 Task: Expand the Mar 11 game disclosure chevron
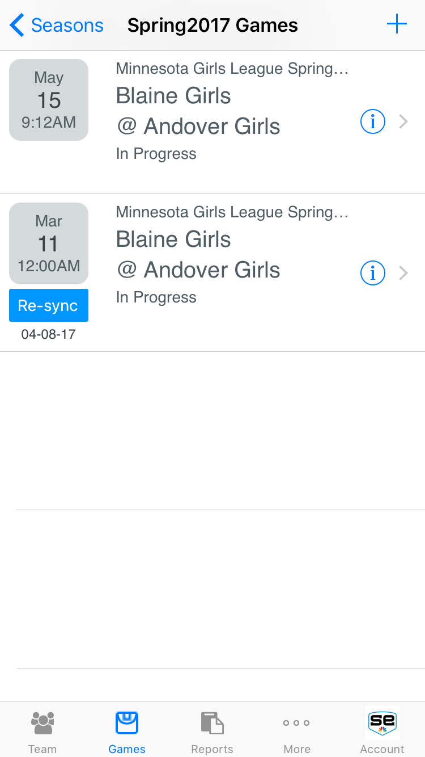click(403, 273)
